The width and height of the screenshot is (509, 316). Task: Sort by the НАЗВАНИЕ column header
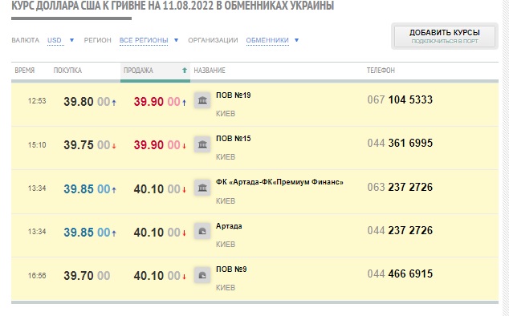(x=210, y=71)
